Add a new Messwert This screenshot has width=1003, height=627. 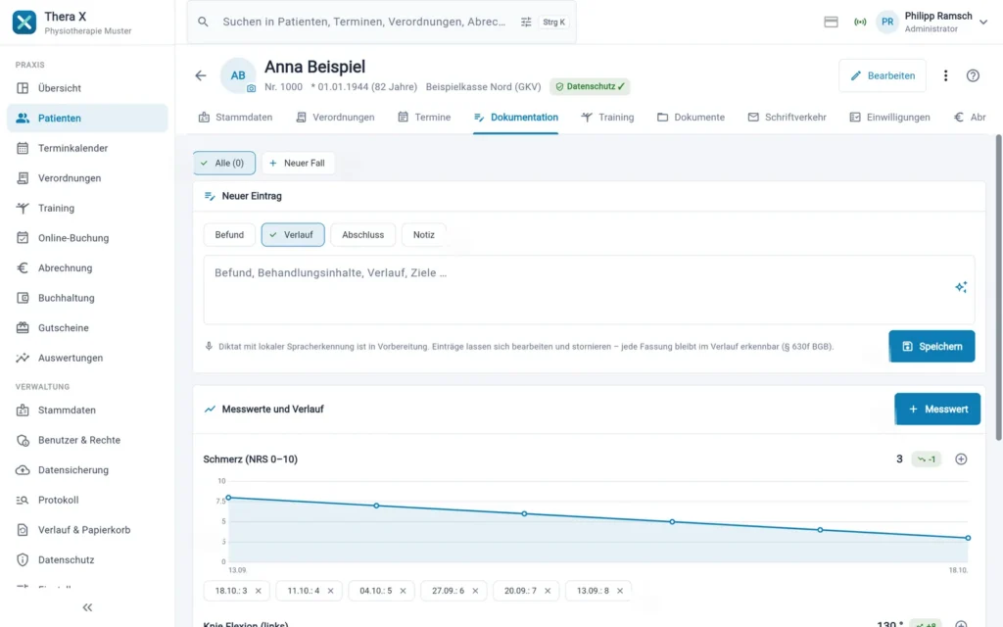tap(937, 409)
